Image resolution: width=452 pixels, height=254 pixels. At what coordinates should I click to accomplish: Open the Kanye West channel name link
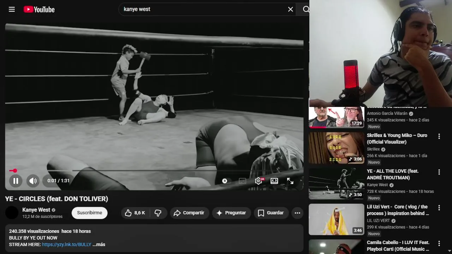pyautogui.click(x=36, y=210)
